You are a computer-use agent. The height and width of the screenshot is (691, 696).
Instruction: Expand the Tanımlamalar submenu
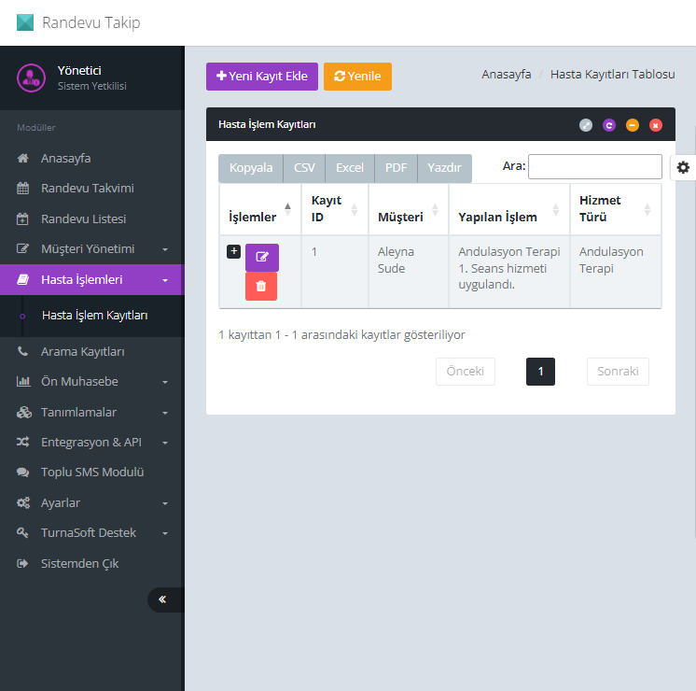[x=91, y=412]
